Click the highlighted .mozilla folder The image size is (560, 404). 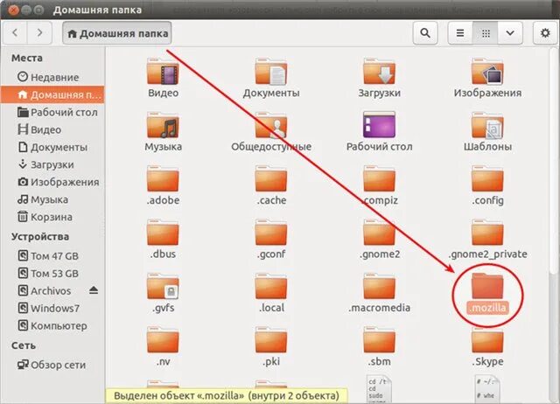[x=487, y=287]
